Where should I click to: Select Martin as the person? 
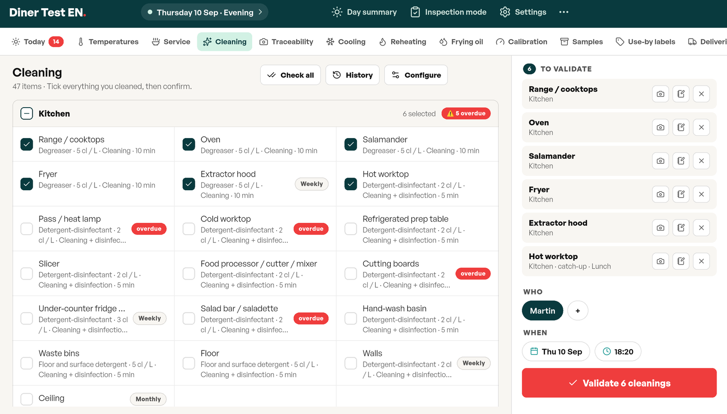pyautogui.click(x=543, y=311)
